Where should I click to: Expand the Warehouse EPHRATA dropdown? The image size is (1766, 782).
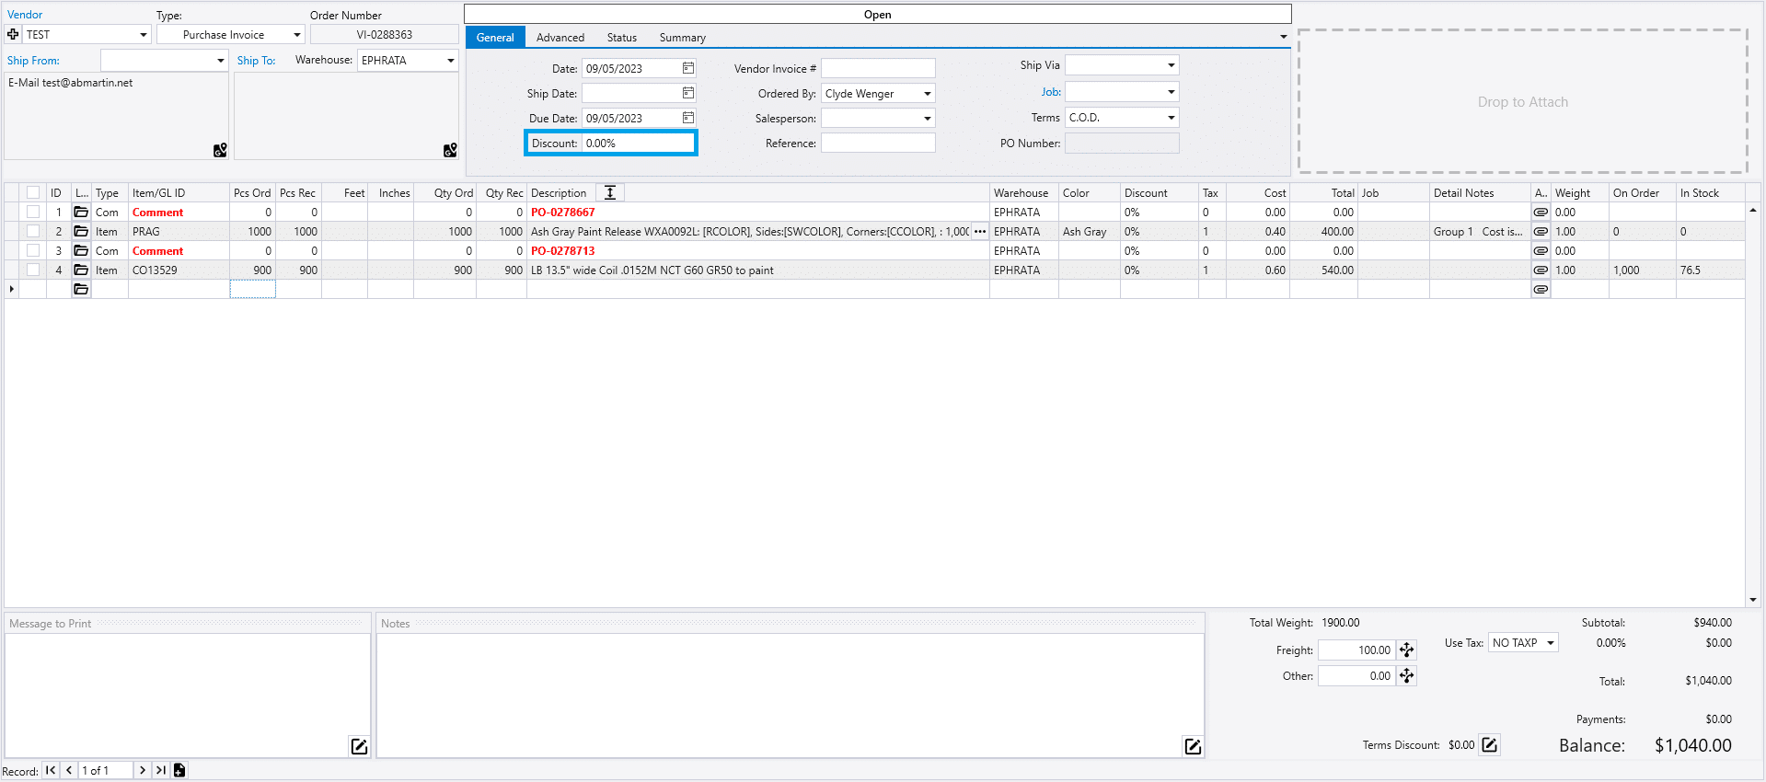point(450,61)
